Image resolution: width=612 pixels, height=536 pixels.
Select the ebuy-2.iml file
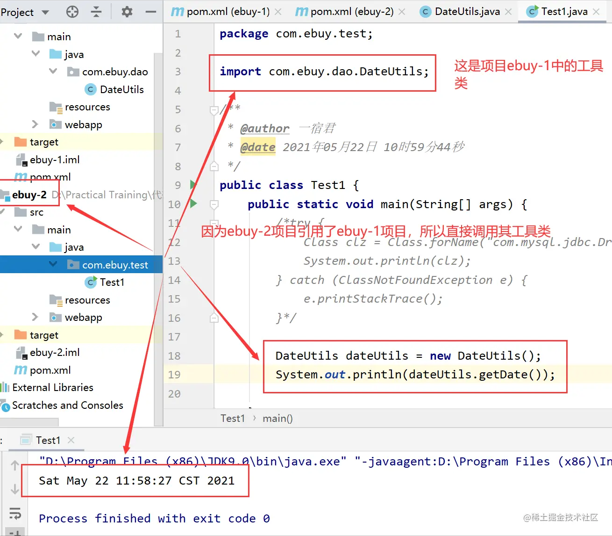click(x=48, y=352)
